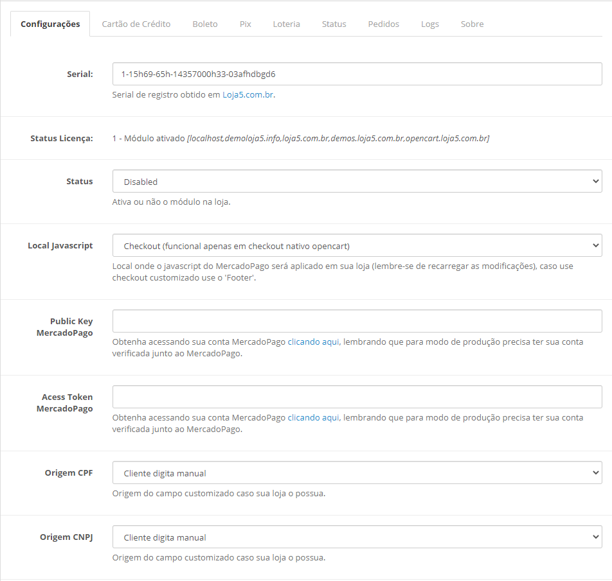Click the Acess Token MercadoPago field
This screenshot has width=612, height=581.
pyautogui.click(x=357, y=397)
